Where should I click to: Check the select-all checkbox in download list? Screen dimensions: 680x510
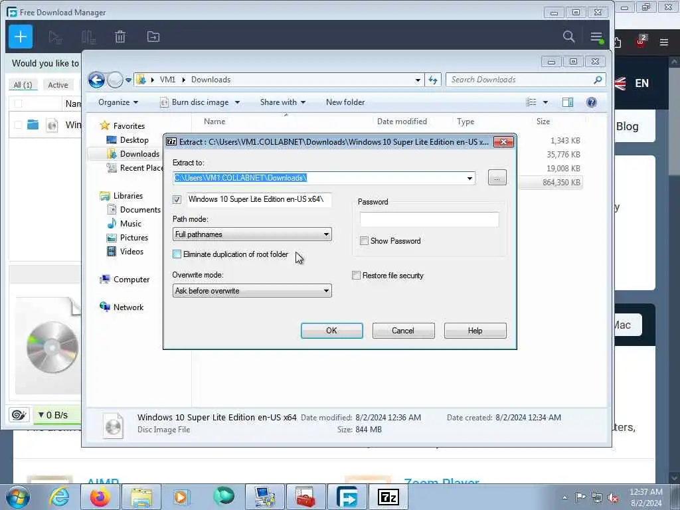coord(18,104)
